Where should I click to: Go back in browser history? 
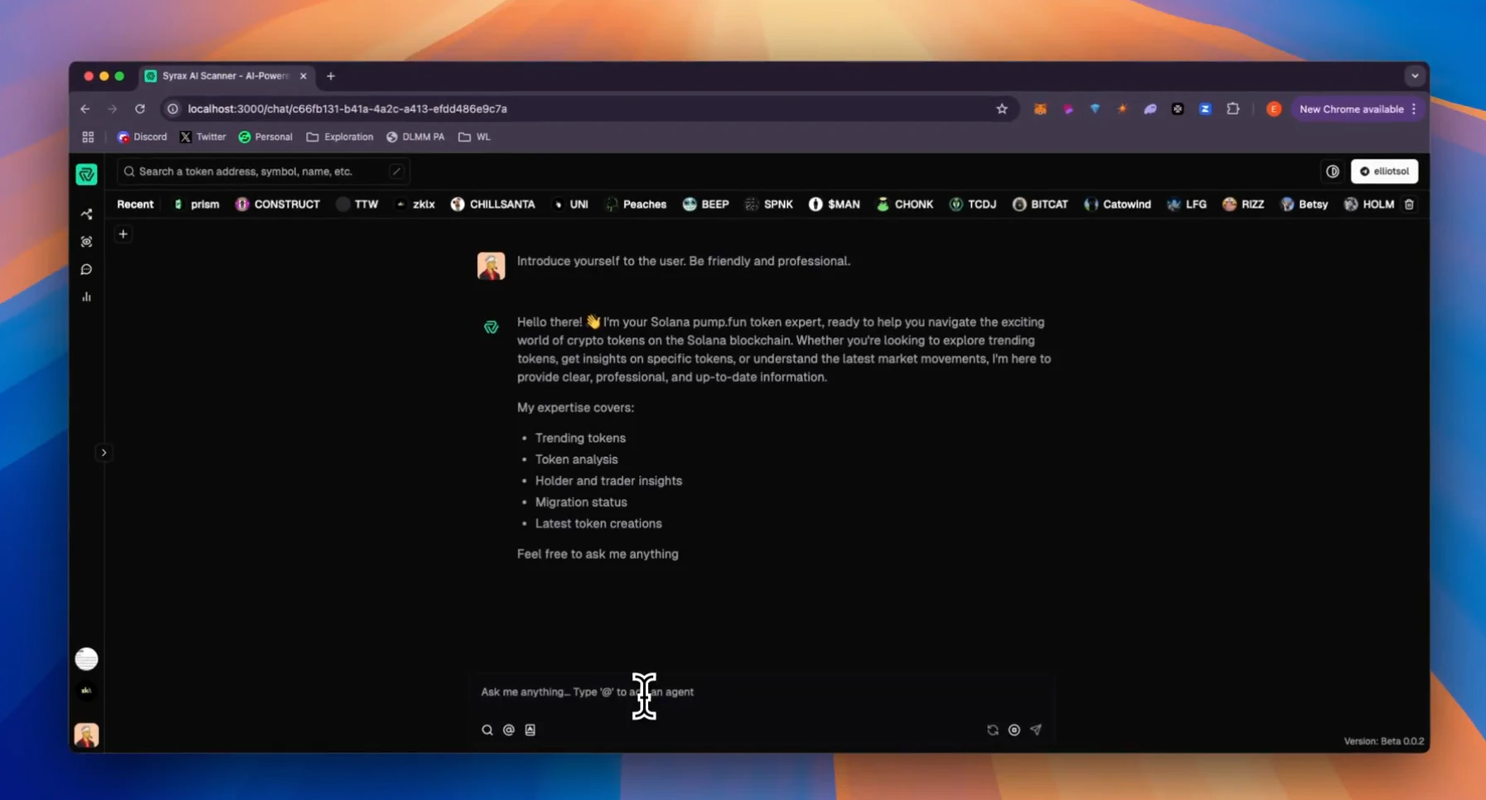[85, 108]
